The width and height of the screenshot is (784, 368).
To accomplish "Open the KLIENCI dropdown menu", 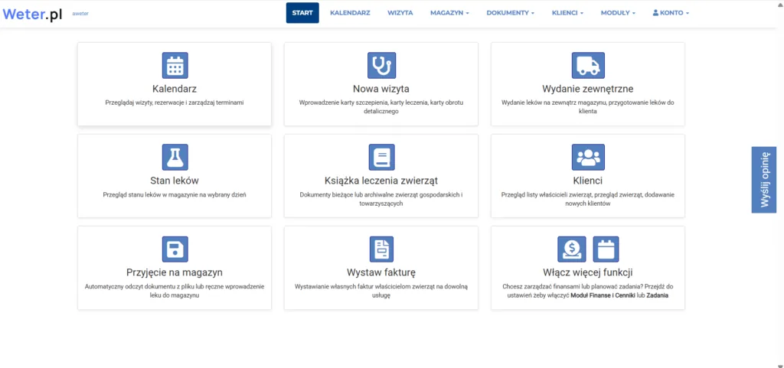I will pyautogui.click(x=567, y=13).
